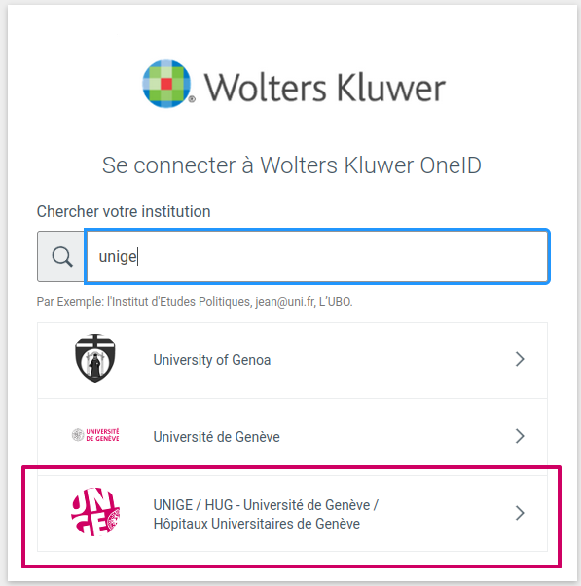Click the Wolters Kluwer wordmark text
This screenshot has height=586, width=581.
click(325, 89)
